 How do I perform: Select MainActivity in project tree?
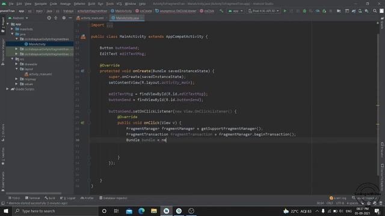(37, 44)
